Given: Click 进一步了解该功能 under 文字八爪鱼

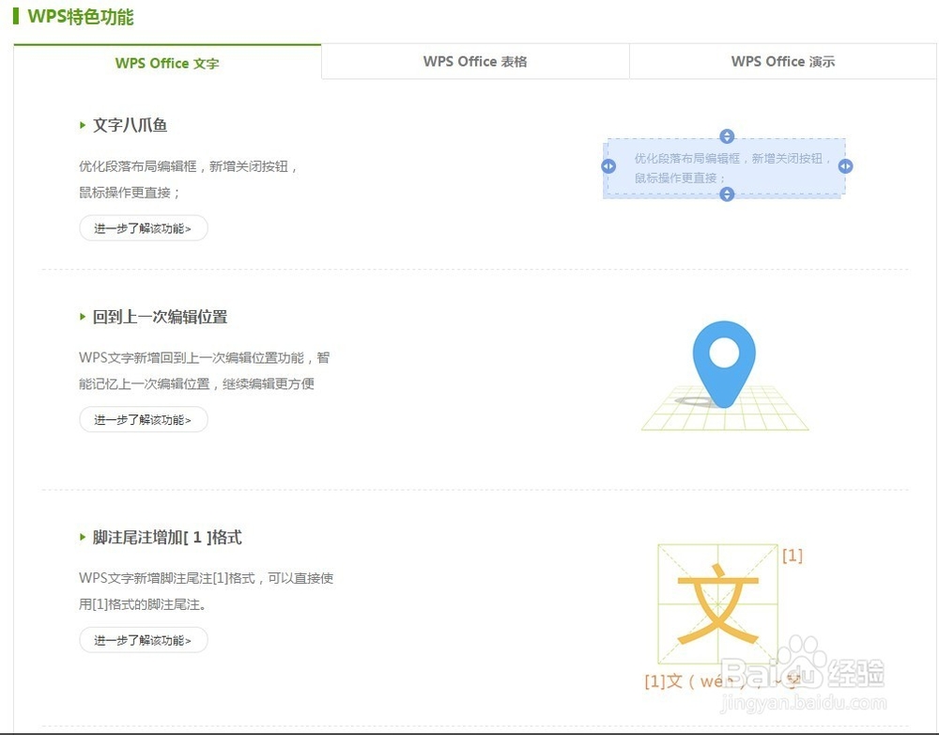Looking at the screenshot, I should point(143,228).
